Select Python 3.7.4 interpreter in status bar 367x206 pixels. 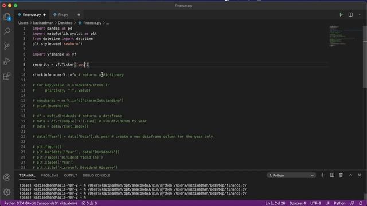coord(41,203)
